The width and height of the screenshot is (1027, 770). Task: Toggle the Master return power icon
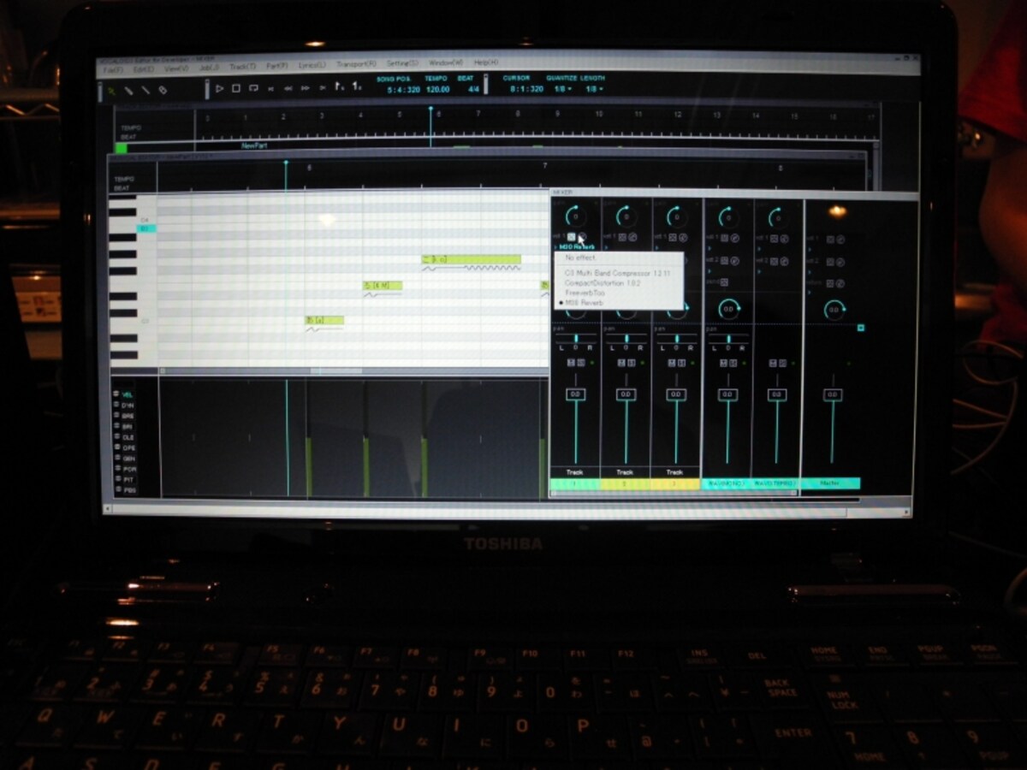[x=830, y=283]
